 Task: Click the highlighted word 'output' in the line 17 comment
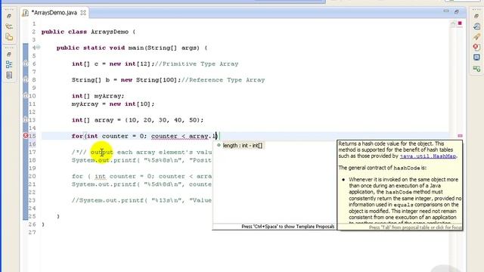[101, 152]
